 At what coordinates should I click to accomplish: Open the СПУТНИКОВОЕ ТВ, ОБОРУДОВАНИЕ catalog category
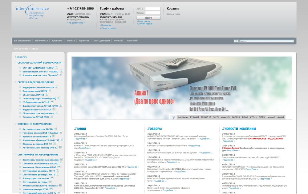(38, 155)
